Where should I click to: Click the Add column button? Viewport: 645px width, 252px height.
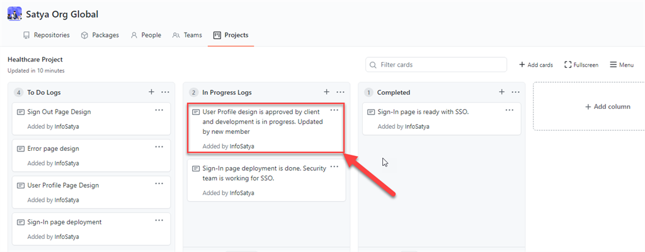tap(608, 107)
